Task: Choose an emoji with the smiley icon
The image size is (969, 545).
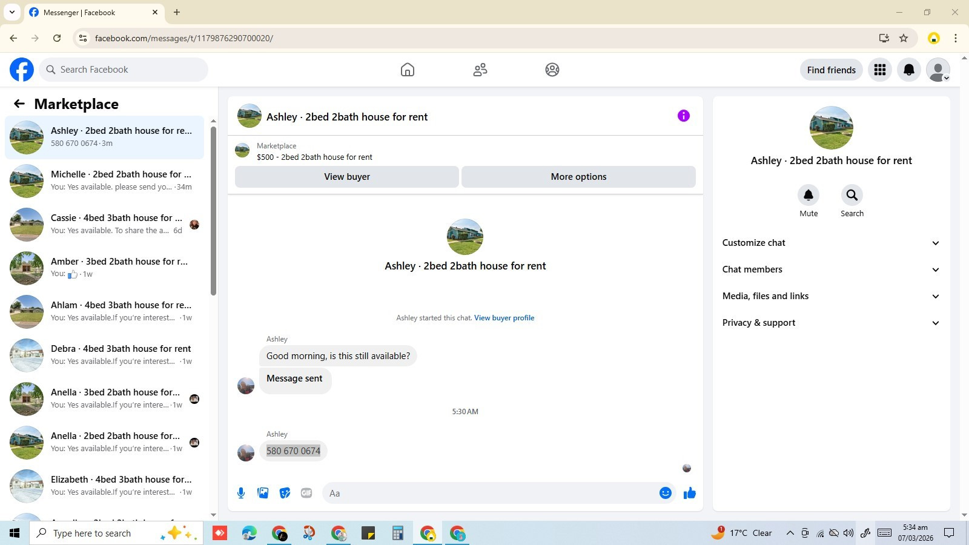Action: click(665, 493)
